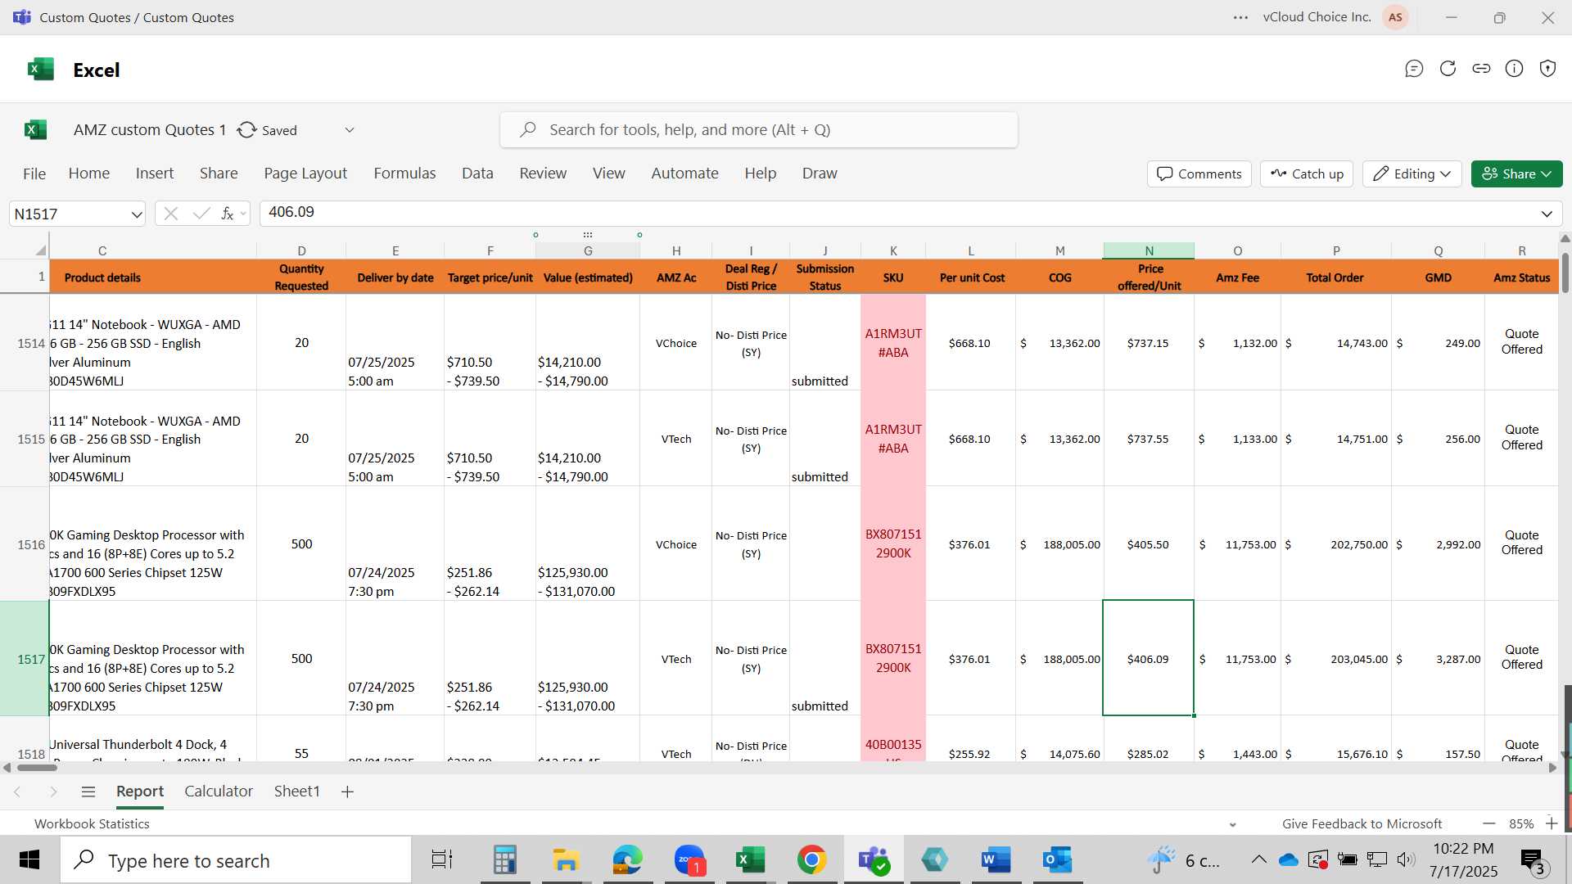Click the vertical scrollbar down arrow
The image size is (1572, 884).
[x=1565, y=754]
